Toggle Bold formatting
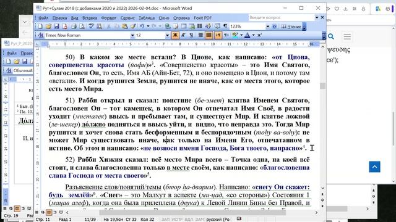 tap(175, 35)
